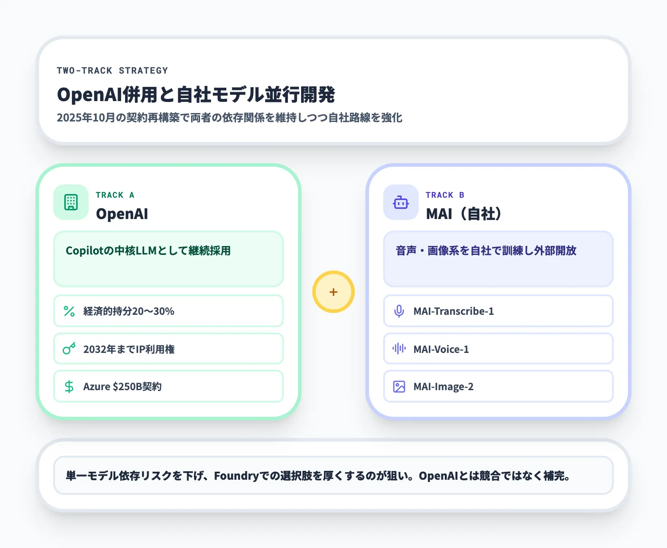Click the 音声・画像系を自社で訓練し外部開放 card
The height and width of the screenshot is (548, 667).
tap(498, 259)
